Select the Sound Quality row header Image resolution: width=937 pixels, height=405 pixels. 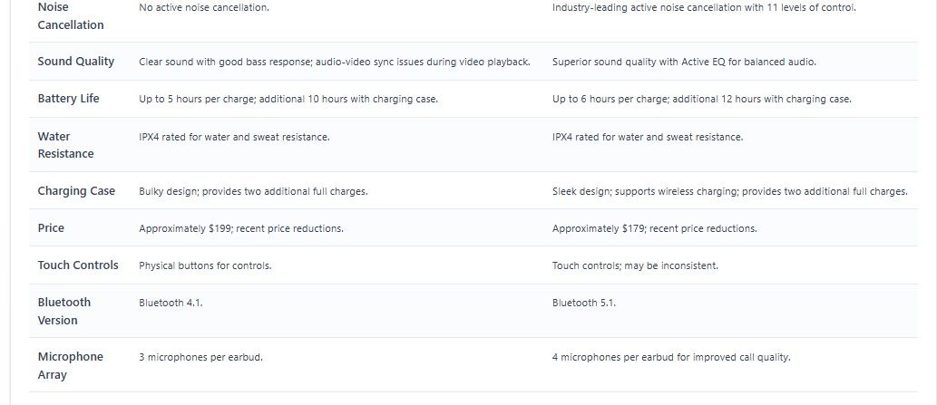coord(76,62)
